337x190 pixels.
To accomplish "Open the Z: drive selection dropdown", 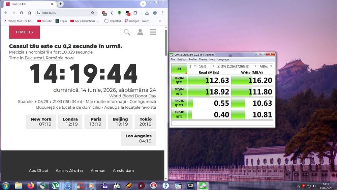I will pyautogui.click(x=237, y=66).
